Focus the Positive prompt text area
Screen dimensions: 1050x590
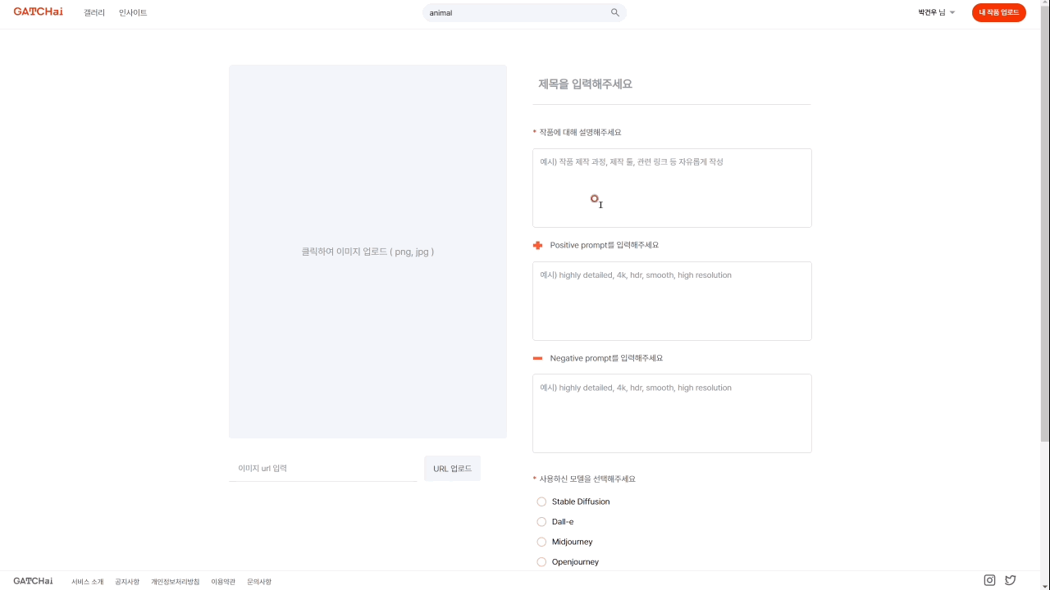pyautogui.click(x=672, y=301)
